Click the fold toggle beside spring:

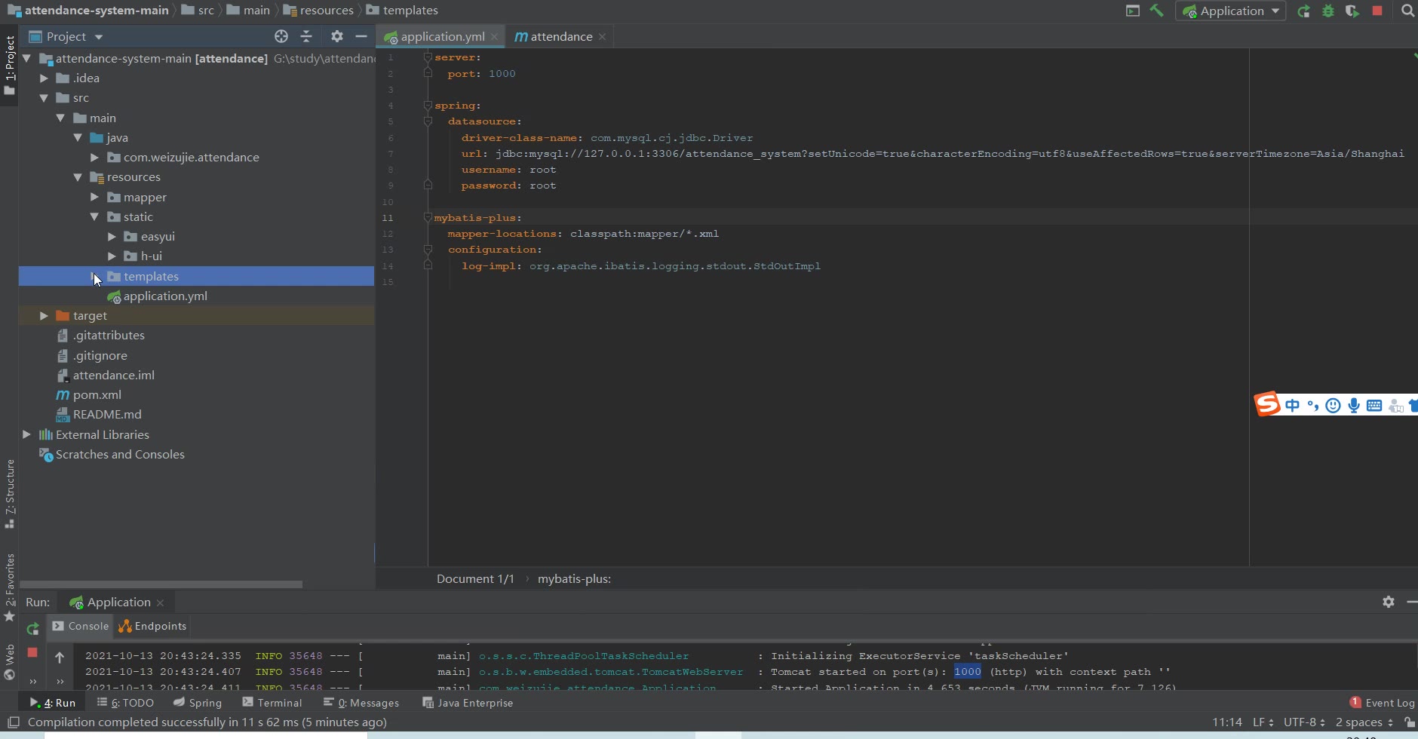click(x=428, y=106)
